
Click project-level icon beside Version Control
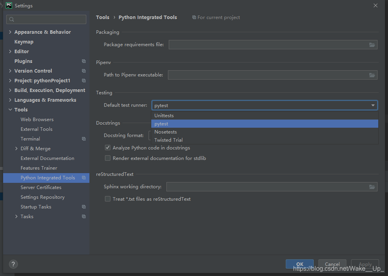click(x=84, y=71)
